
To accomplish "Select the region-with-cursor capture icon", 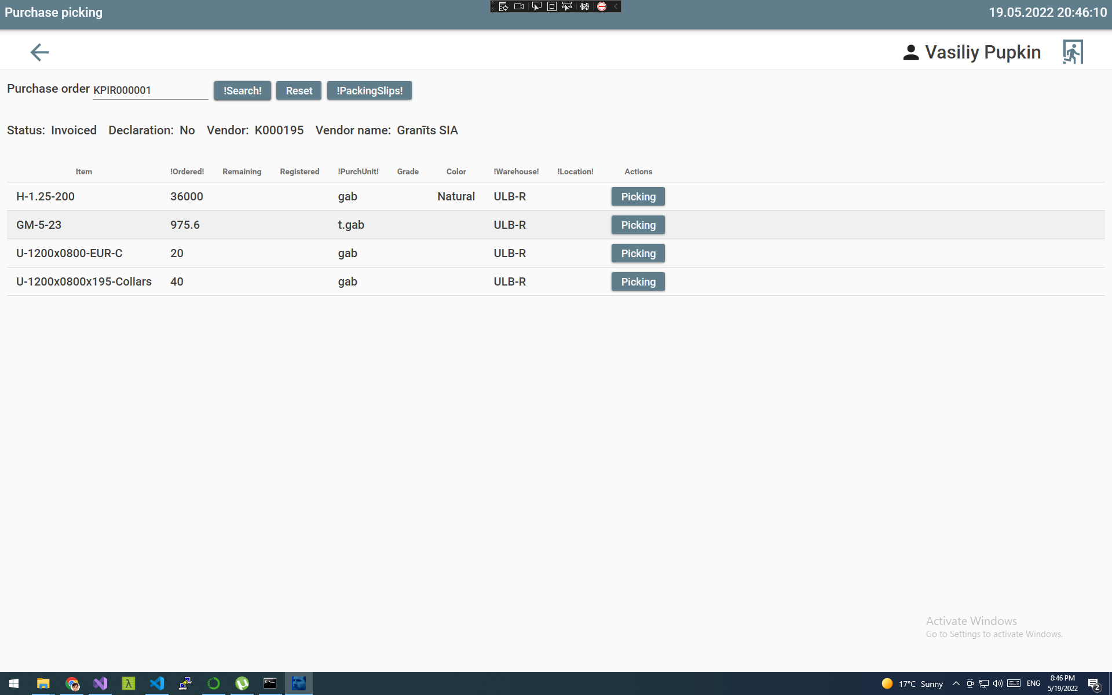I will (x=566, y=6).
